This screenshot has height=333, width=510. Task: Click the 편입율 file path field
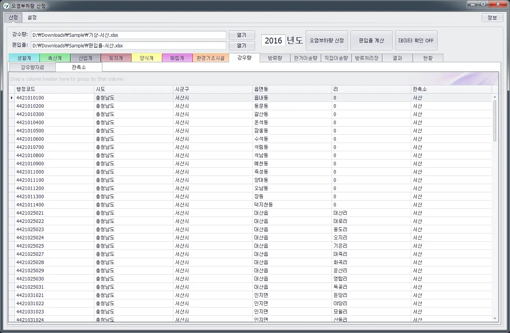pyautogui.click(x=129, y=45)
